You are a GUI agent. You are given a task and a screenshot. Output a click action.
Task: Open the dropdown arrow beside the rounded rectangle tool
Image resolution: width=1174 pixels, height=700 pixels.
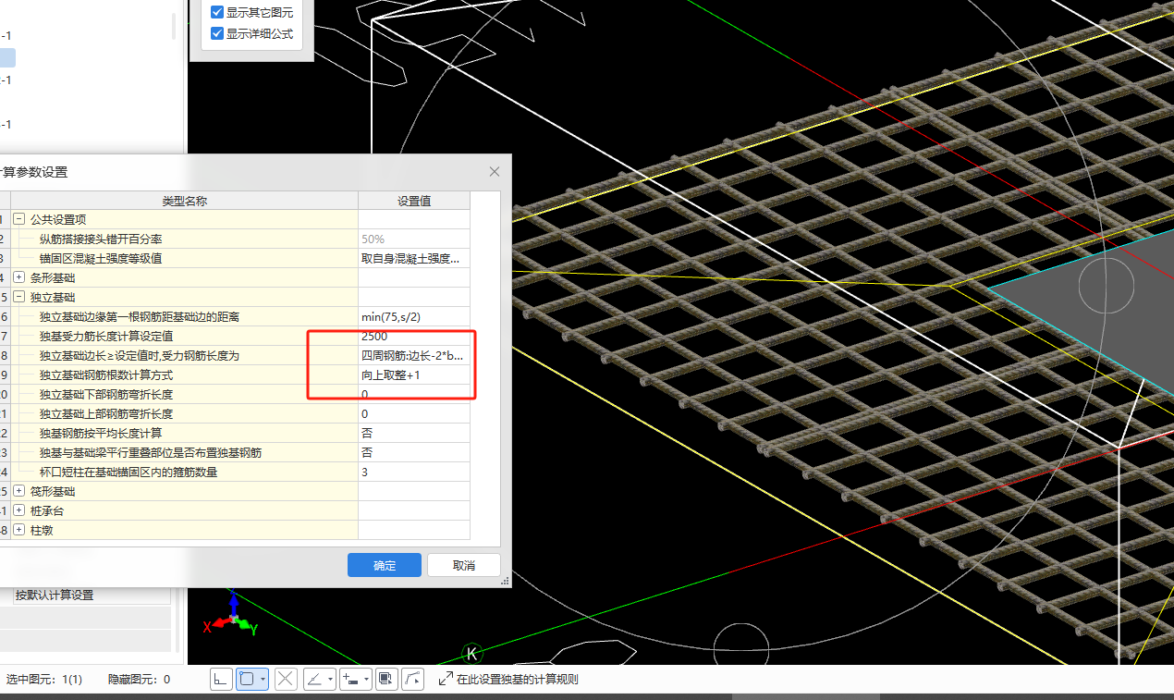[263, 679]
